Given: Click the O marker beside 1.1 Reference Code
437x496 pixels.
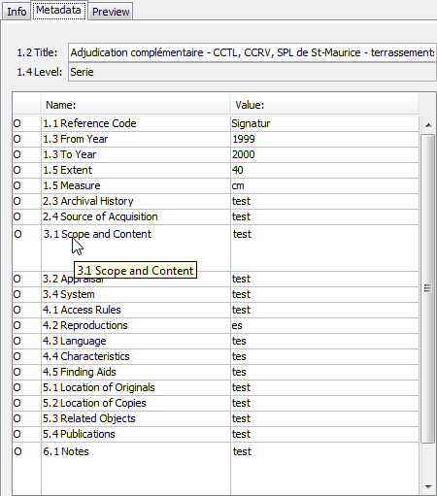Looking at the screenshot, I should [x=17, y=123].
